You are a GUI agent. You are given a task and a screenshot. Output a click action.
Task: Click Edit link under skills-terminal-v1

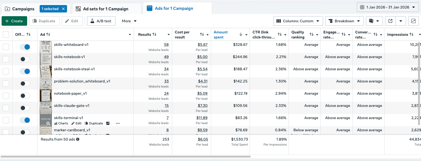[77, 123]
